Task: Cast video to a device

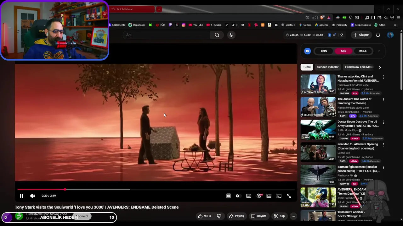Action: tap(279, 196)
